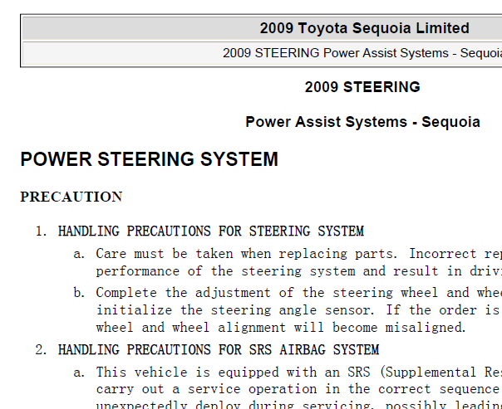
Task: Click the 'POWER STEERING SYSTEM' section heading
Action: click(150, 158)
